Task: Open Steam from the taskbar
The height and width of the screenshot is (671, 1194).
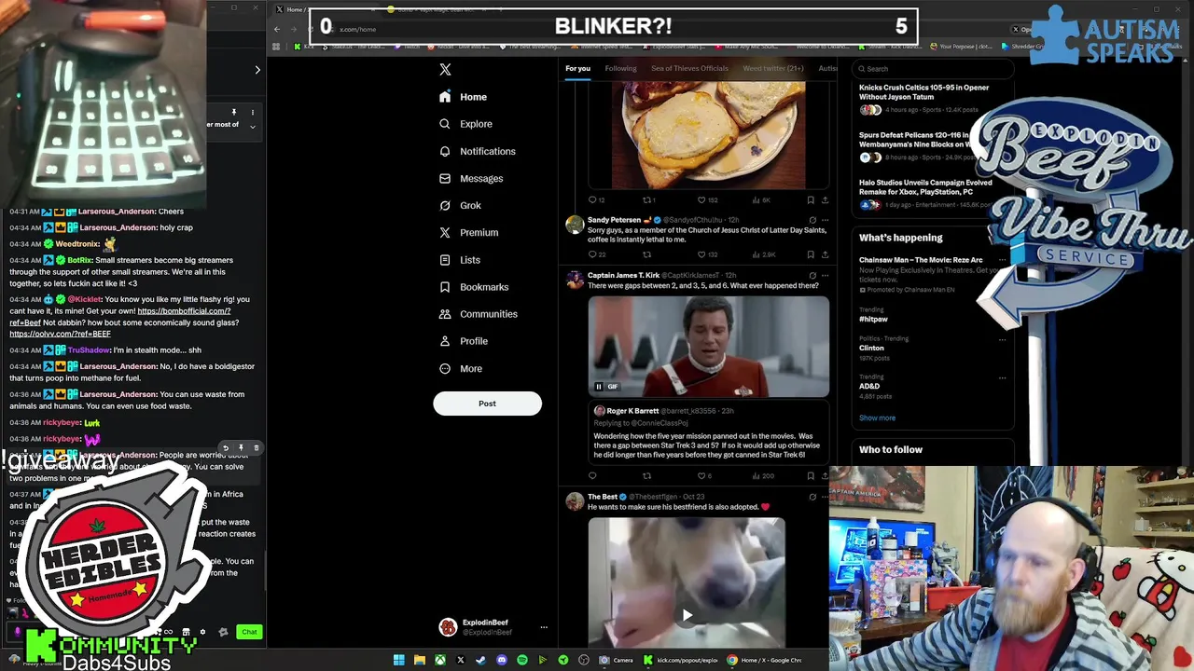Action: click(x=481, y=660)
